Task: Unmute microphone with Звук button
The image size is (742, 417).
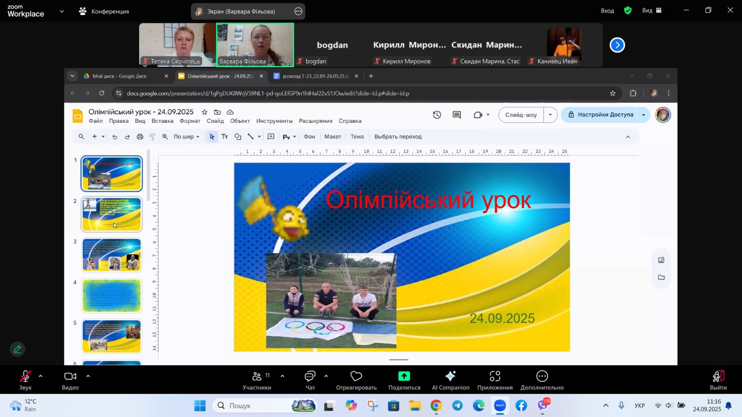Action: click(25, 380)
